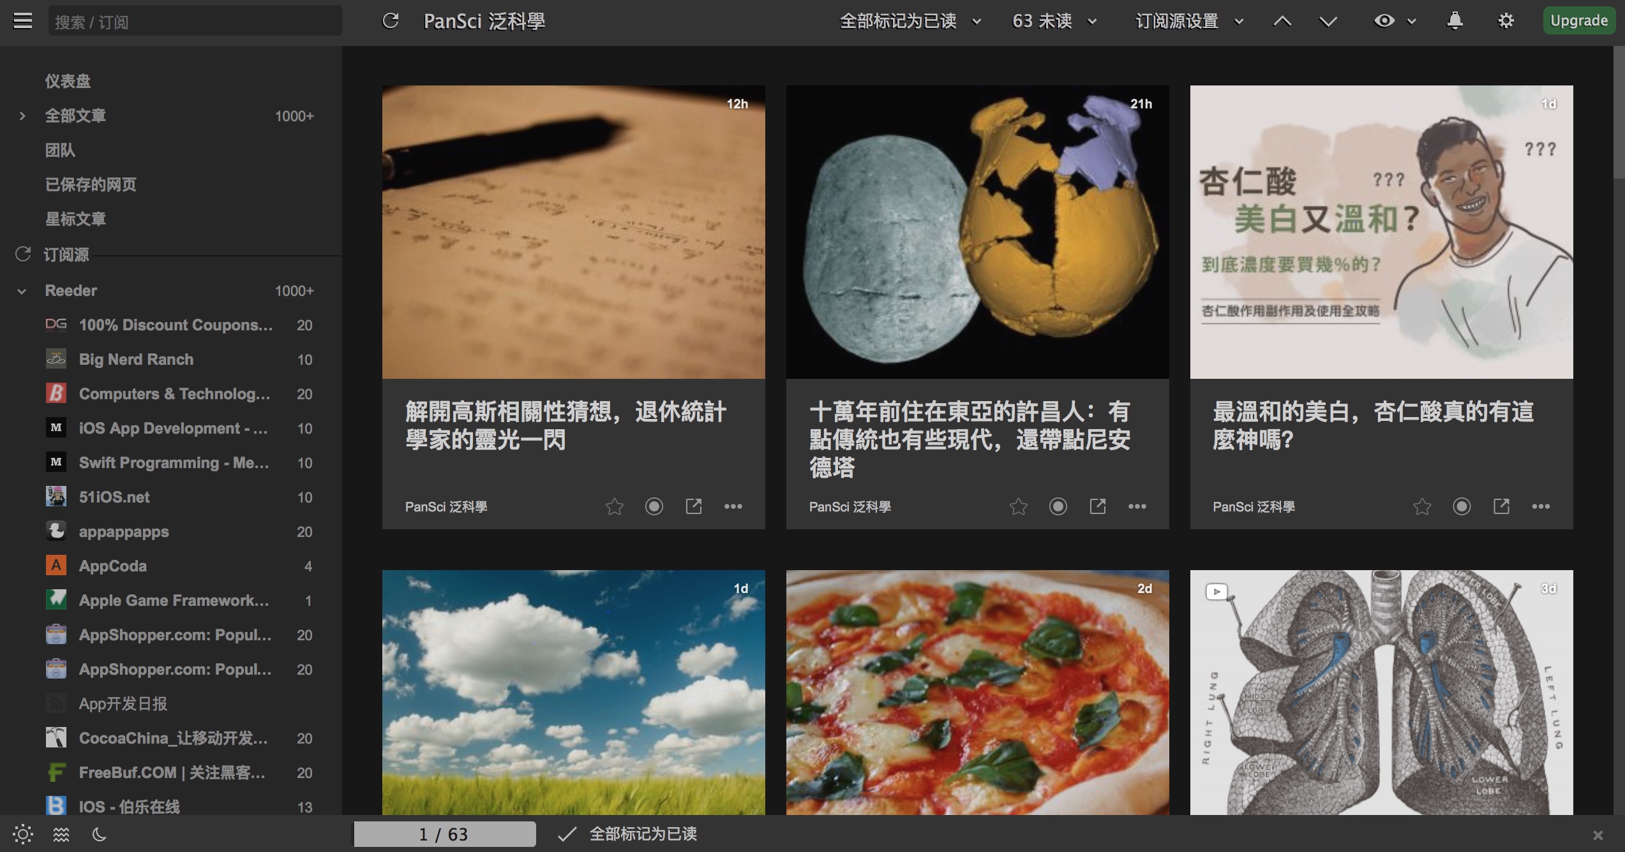Play video icon on lungs article thumbnail
This screenshot has height=852, width=1625.
pyautogui.click(x=1217, y=592)
